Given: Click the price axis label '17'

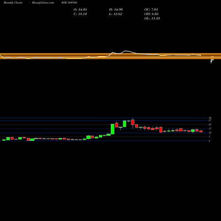Looking at the screenshot, I should click(210, 129).
